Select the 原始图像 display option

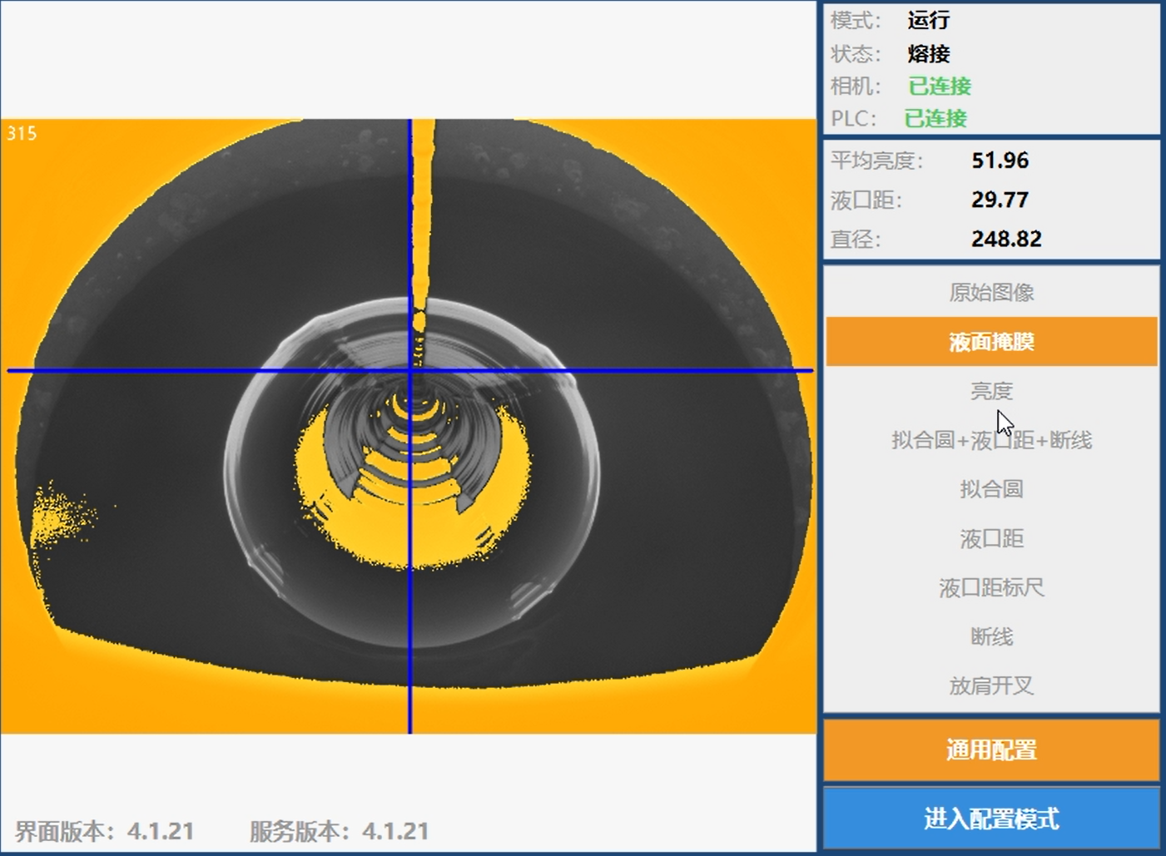click(990, 293)
